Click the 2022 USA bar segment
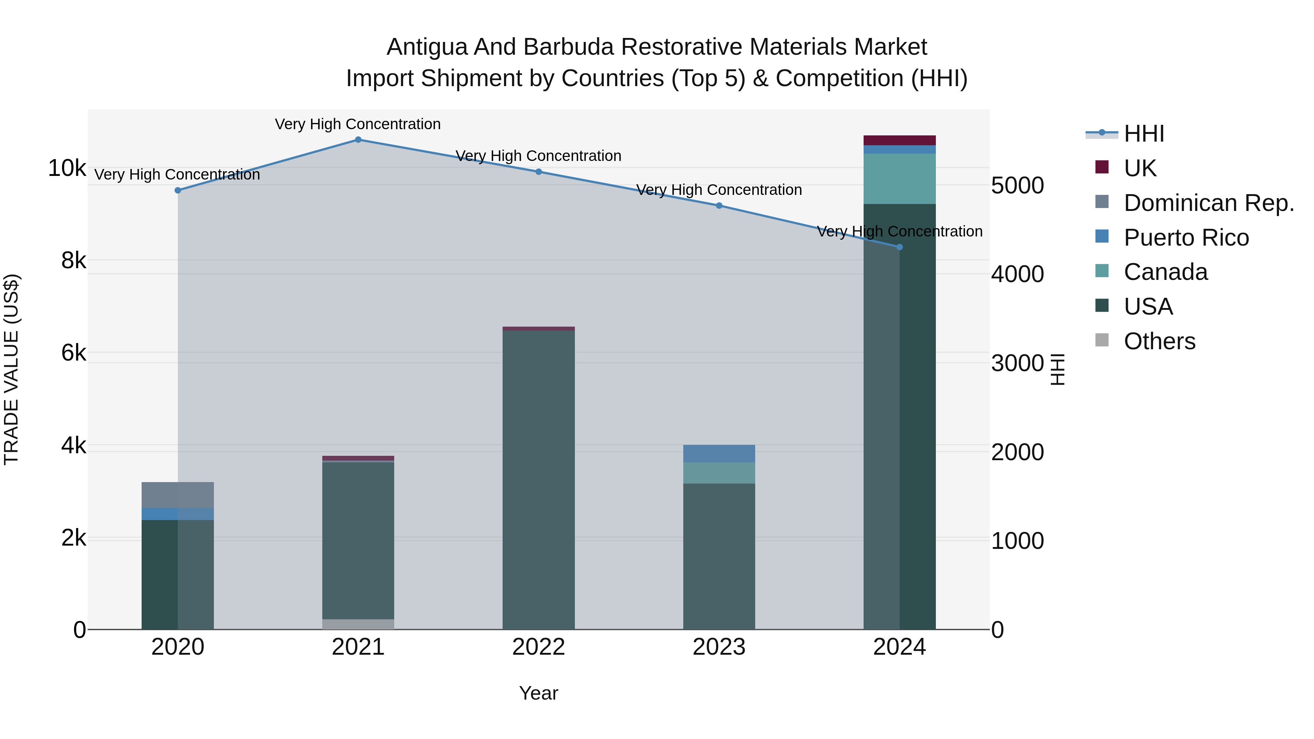 click(x=539, y=480)
